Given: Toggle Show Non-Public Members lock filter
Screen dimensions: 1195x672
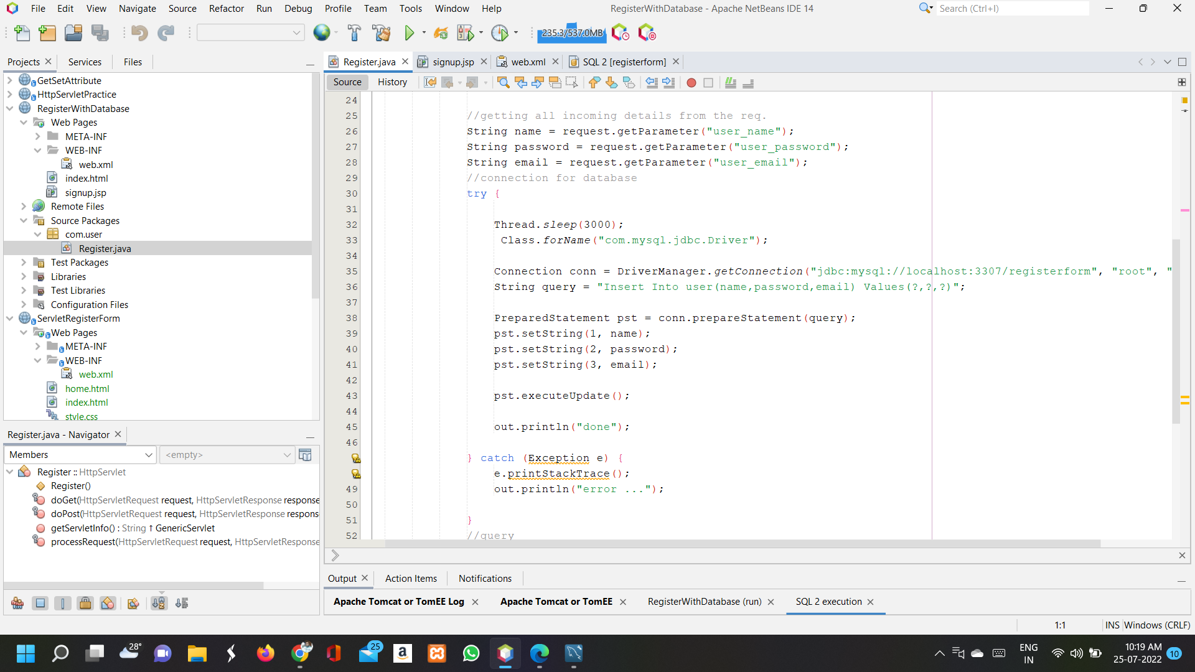Looking at the screenshot, I should (85, 603).
